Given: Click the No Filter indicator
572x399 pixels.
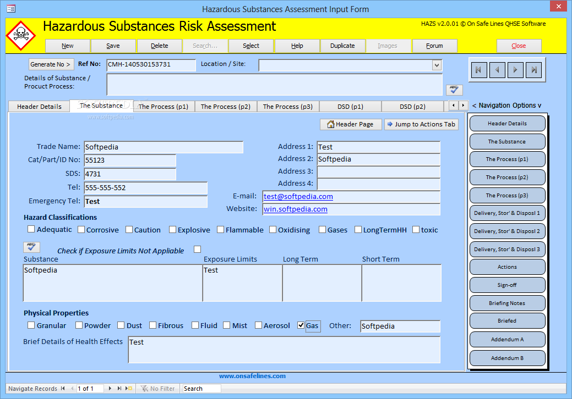Looking at the screenshot, I should [x=157, y=389].
